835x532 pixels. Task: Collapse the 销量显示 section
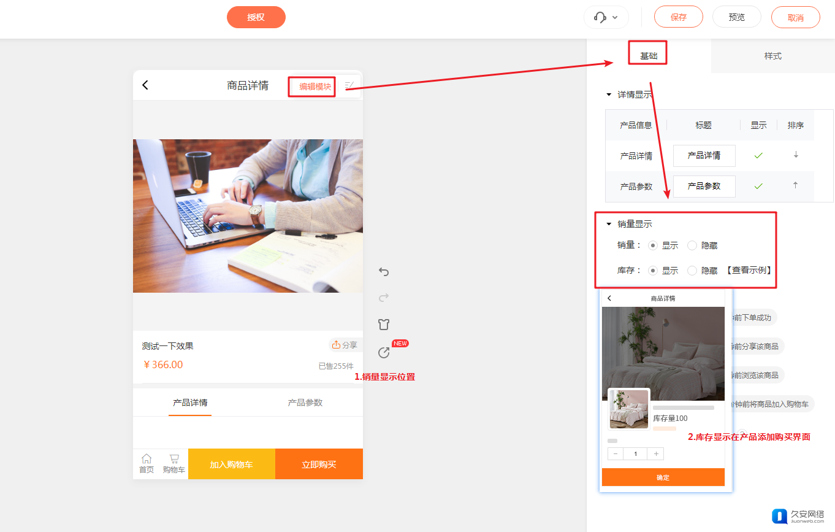click(609, 225)
